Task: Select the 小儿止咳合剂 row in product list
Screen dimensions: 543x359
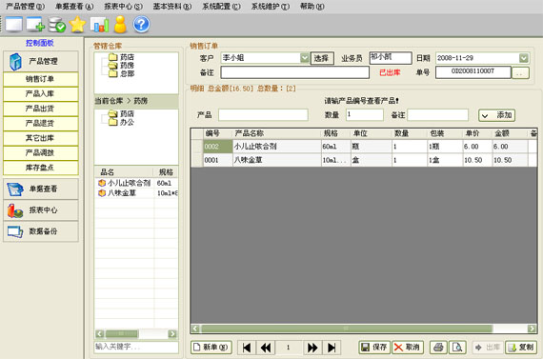Action: (x=136, y=183)
